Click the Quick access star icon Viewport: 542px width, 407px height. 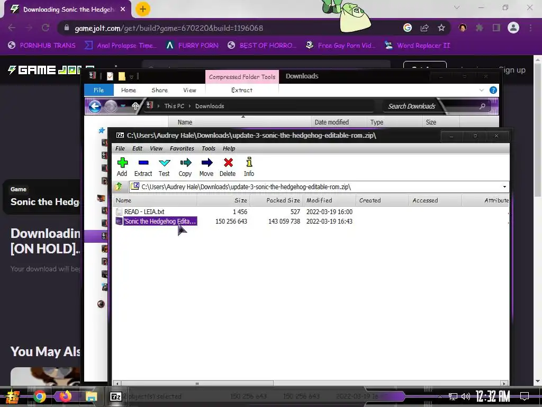(x=102, y=130)
